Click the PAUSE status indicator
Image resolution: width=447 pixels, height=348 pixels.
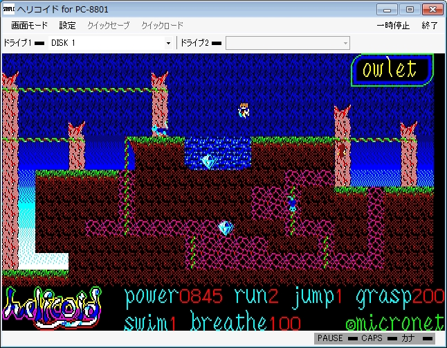(x=337, y=338)
